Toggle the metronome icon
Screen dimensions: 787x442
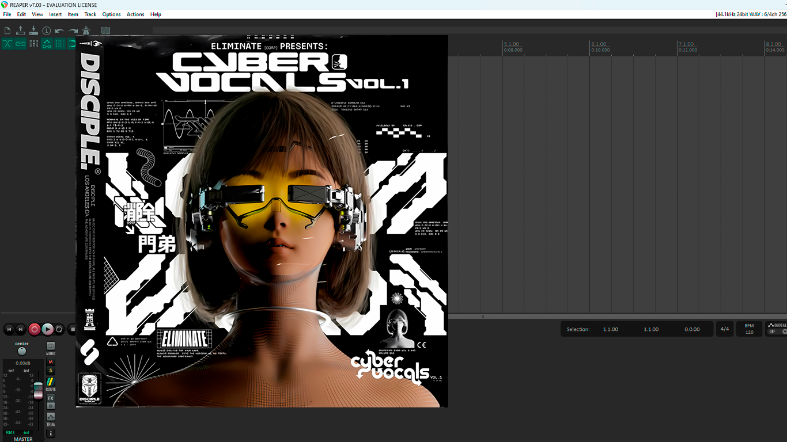click(86, 31)
